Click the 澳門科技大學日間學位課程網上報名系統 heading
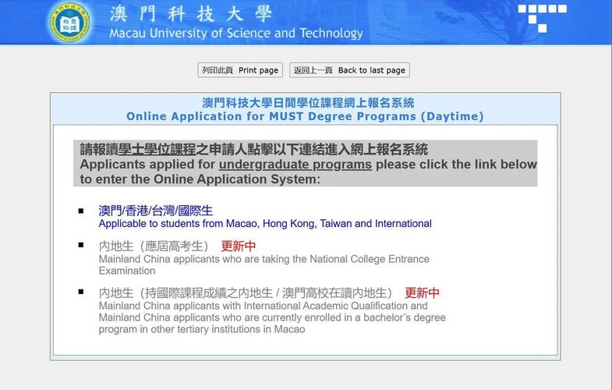 (x=308, y=103)
